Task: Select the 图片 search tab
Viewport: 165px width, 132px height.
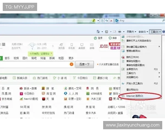Action: [x=25, y=58]
